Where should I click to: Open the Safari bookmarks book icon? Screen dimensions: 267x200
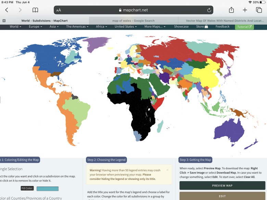(x=35, y=10)
